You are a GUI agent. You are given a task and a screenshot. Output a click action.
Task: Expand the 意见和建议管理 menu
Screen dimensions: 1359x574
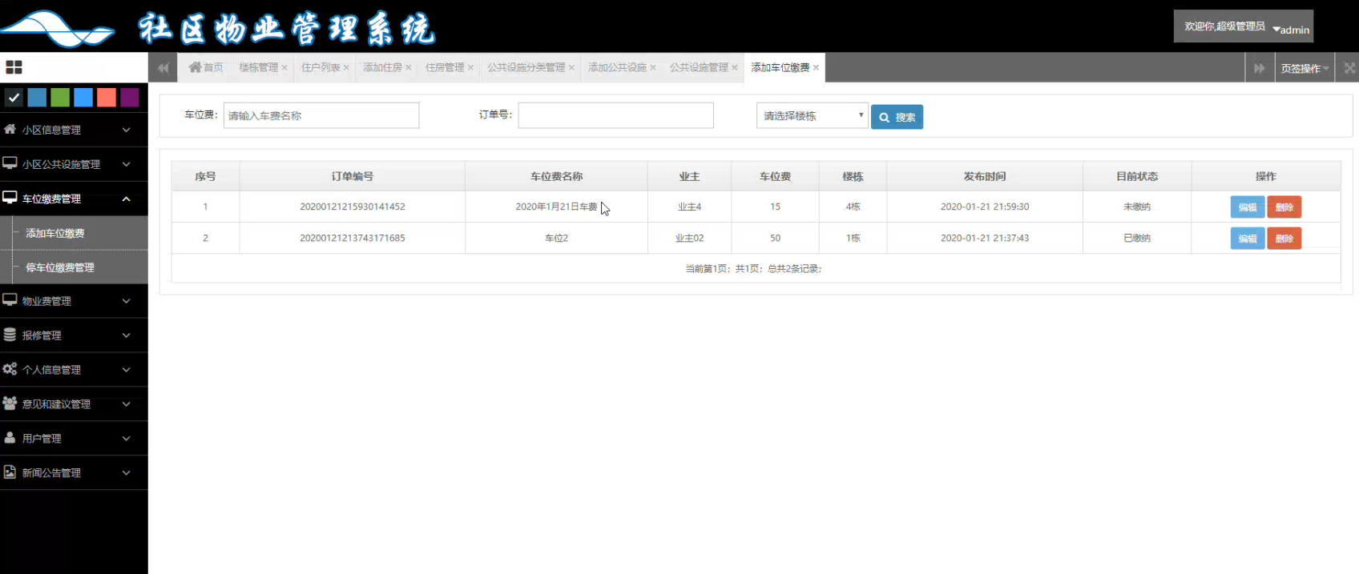click(x=74, y=404)
